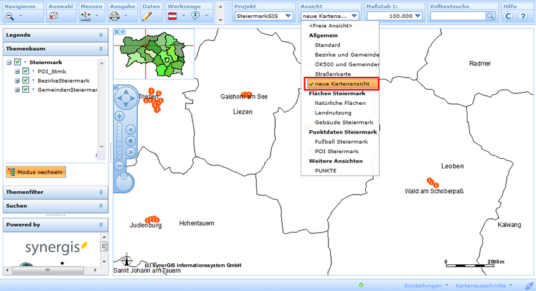Select neue Kartenansicht in the list
The height and width of the screenshot is (291, 536).
pos(342,83)
